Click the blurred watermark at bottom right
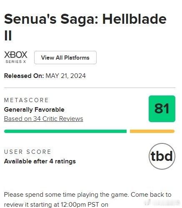 tap(162, 202)
